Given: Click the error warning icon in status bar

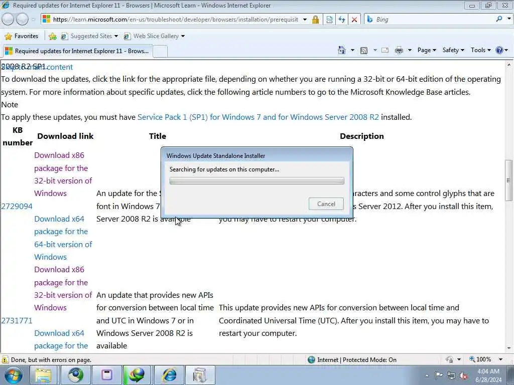Looking at the screenshot, I should point(5,359).
